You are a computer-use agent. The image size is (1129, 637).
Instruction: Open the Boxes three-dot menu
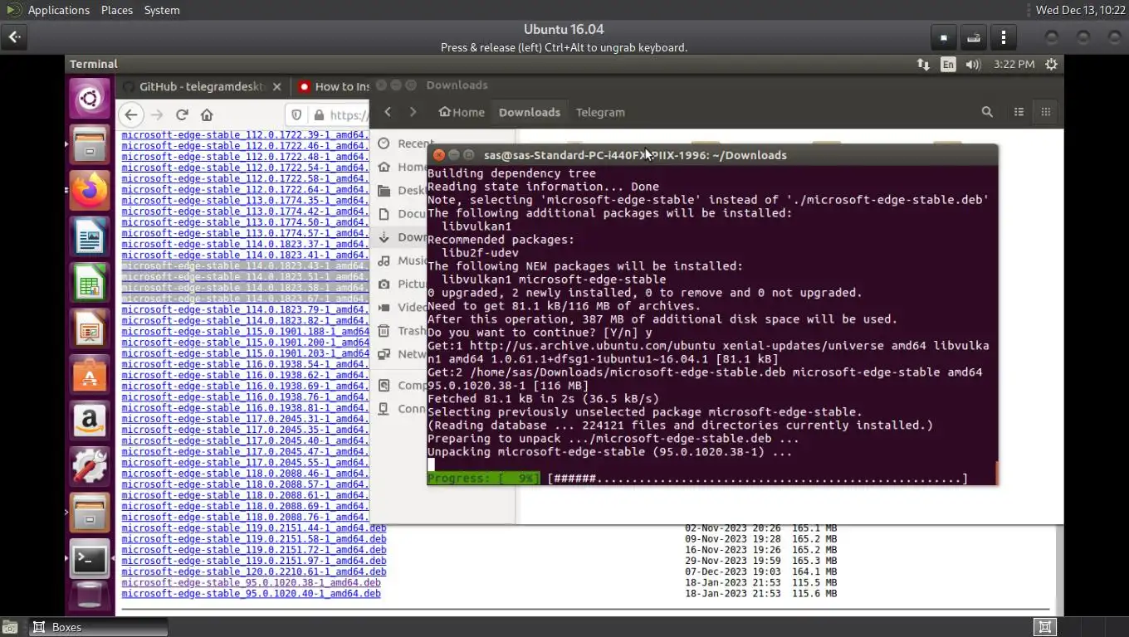coord(1004,37)
